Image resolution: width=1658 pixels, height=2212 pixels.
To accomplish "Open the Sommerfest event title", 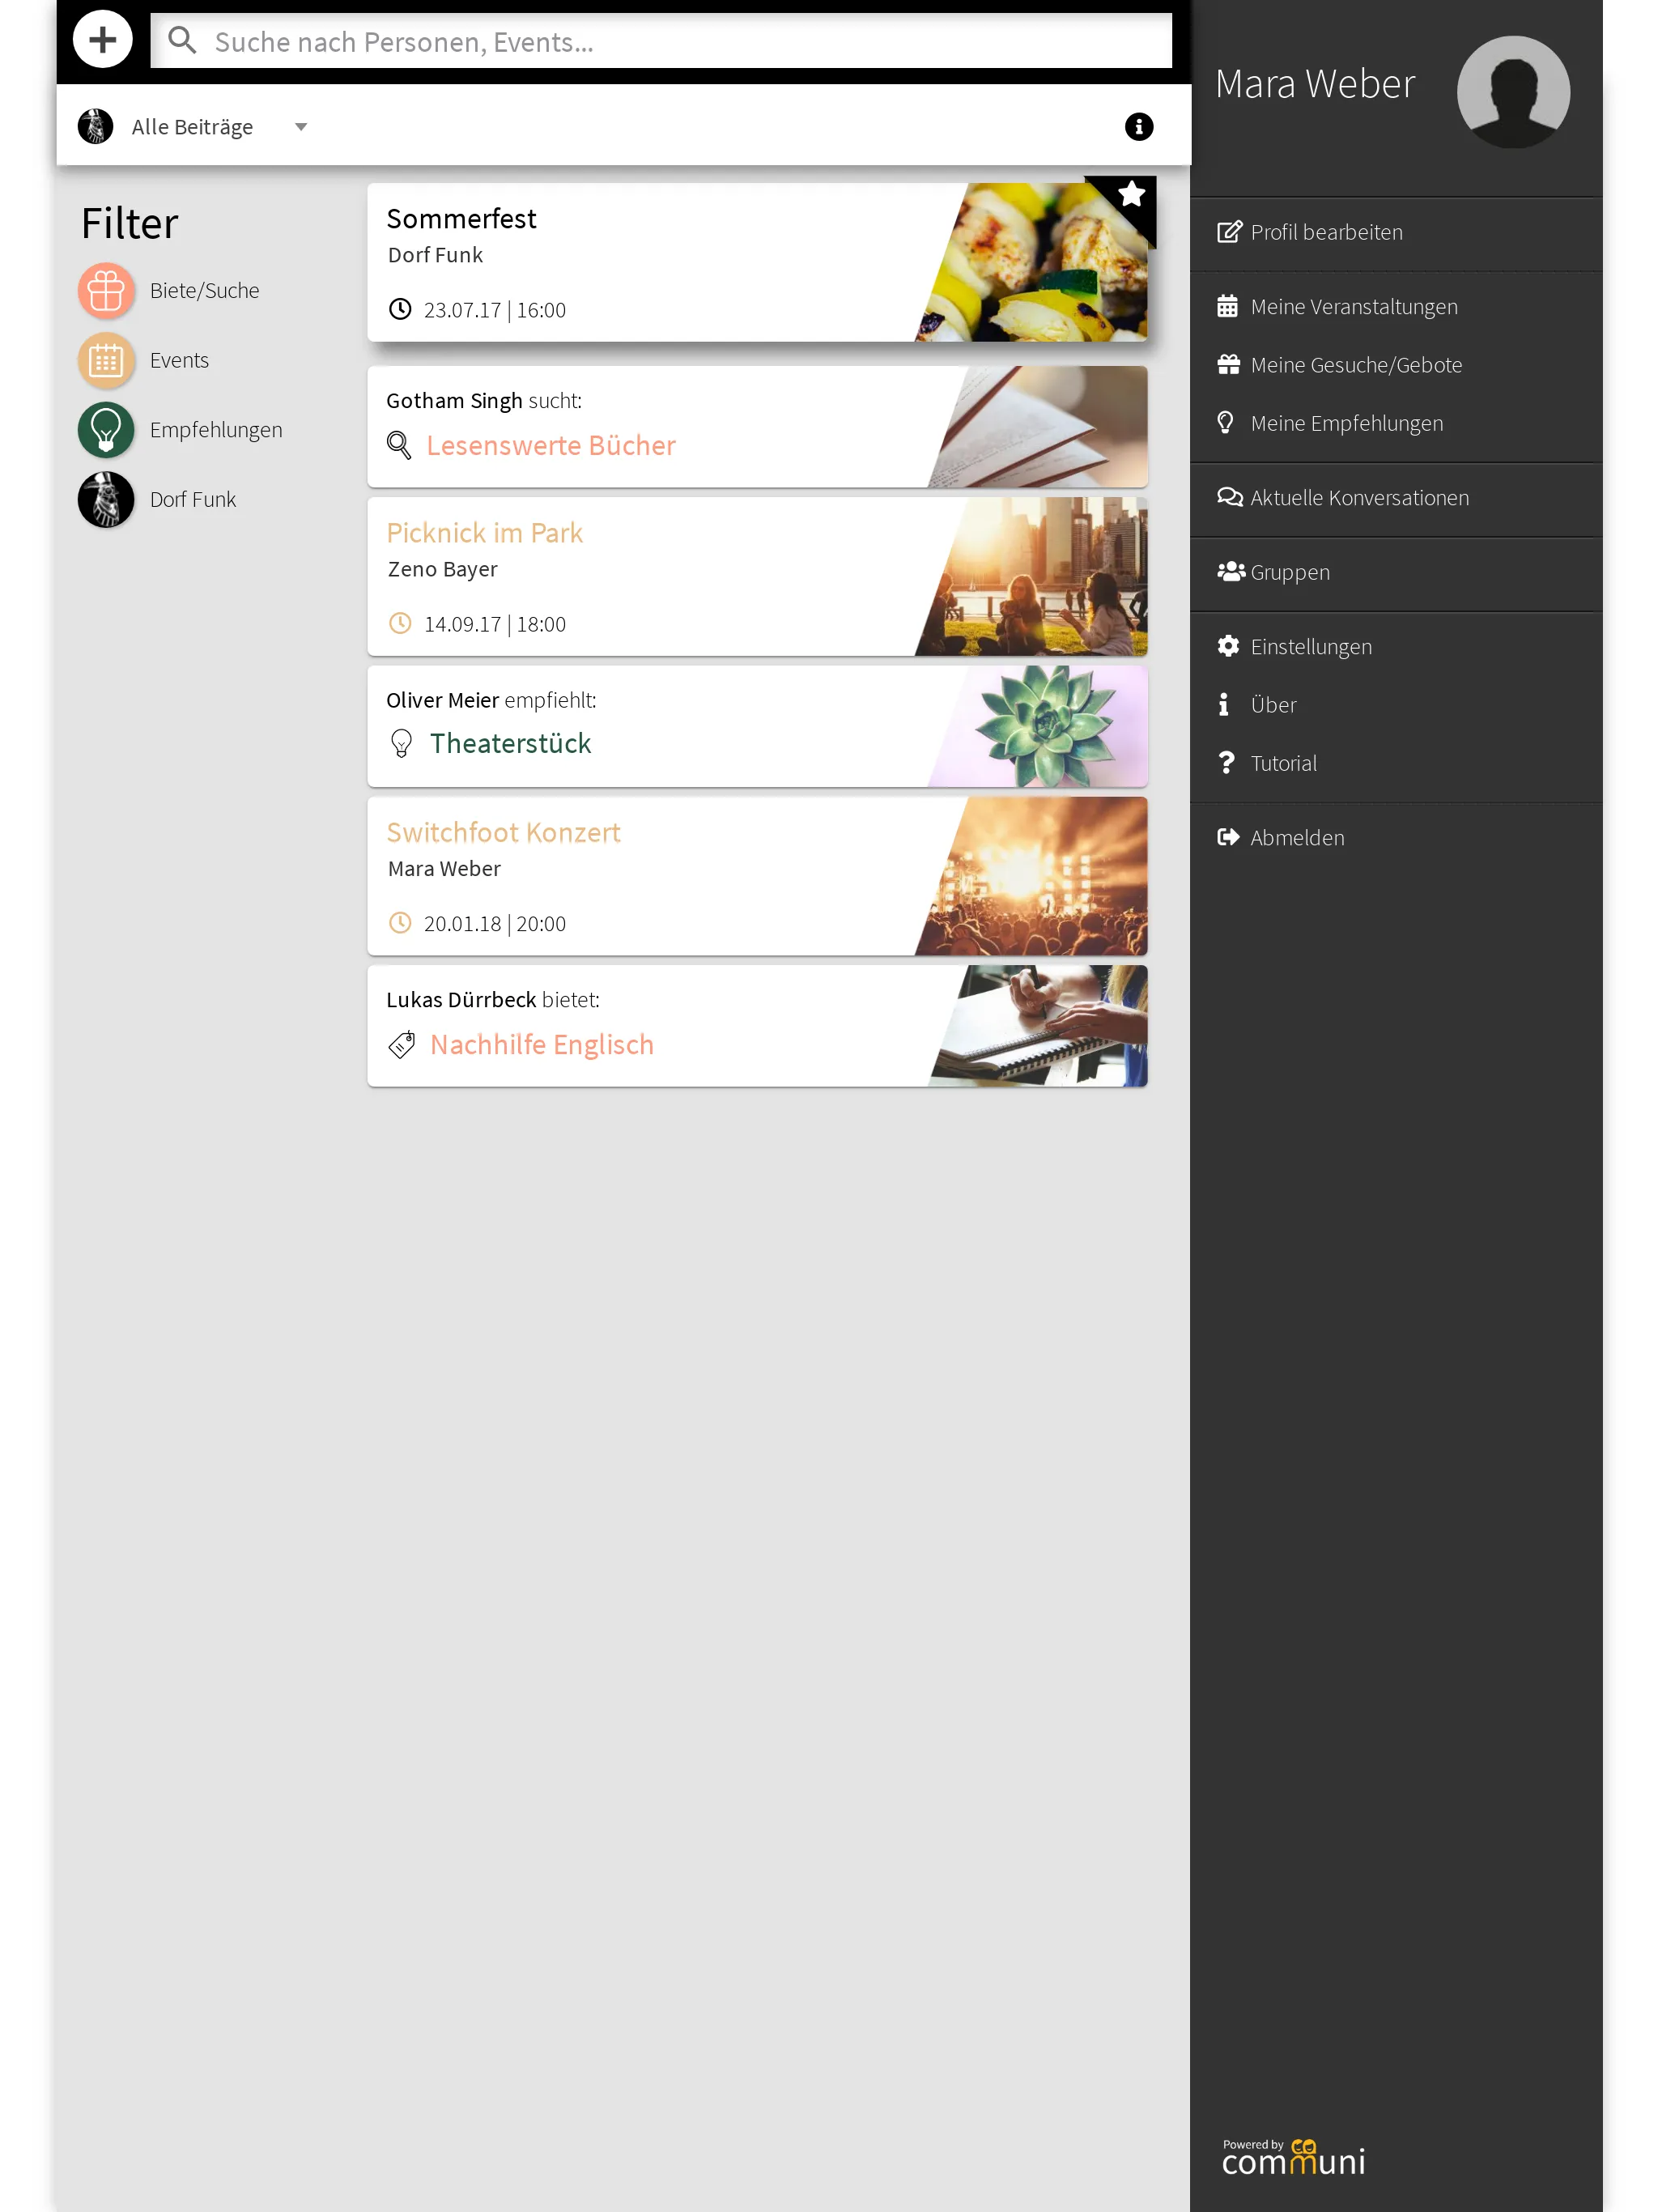I will [461, 219].
